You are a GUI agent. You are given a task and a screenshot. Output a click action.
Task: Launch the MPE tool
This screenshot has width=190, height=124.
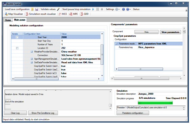pyautogui.click(x=73, y=14)
